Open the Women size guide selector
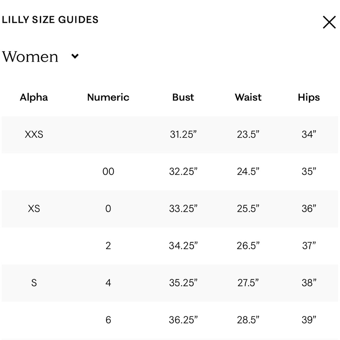 (x=40, y=56)
